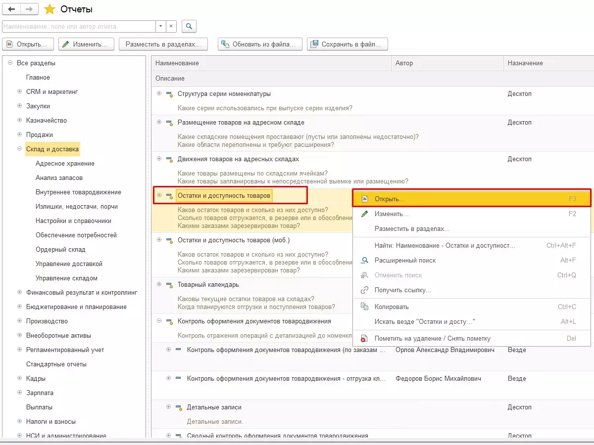
Task: Choose Изменить... in the context menu
Action: click(x=471, y=214)
